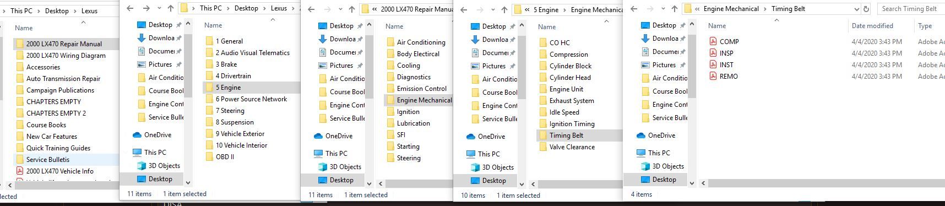Viewport: 945px width, 206px height.
Task: Click up arrow in the 5 Engine window
Action: [504, 9]
